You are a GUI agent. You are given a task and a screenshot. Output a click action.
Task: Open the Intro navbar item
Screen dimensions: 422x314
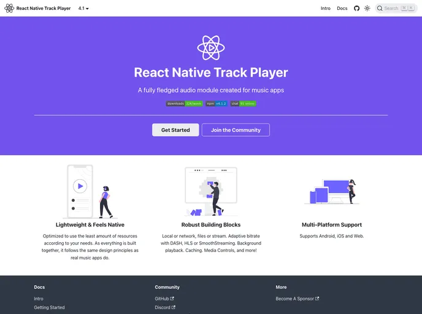(x=325, y=9)
